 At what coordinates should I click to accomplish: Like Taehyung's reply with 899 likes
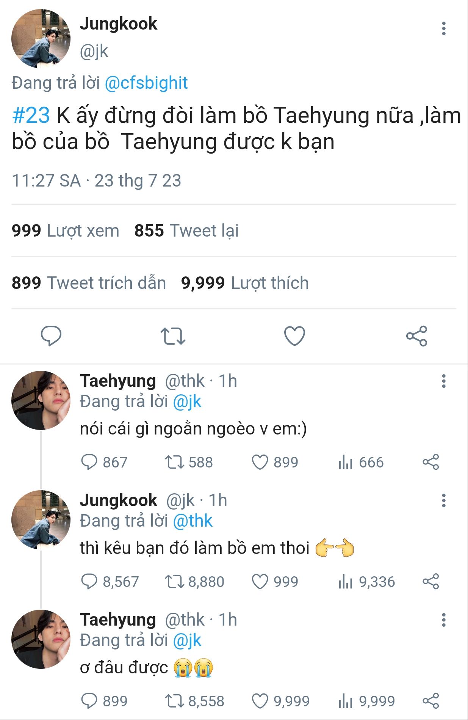260,462
